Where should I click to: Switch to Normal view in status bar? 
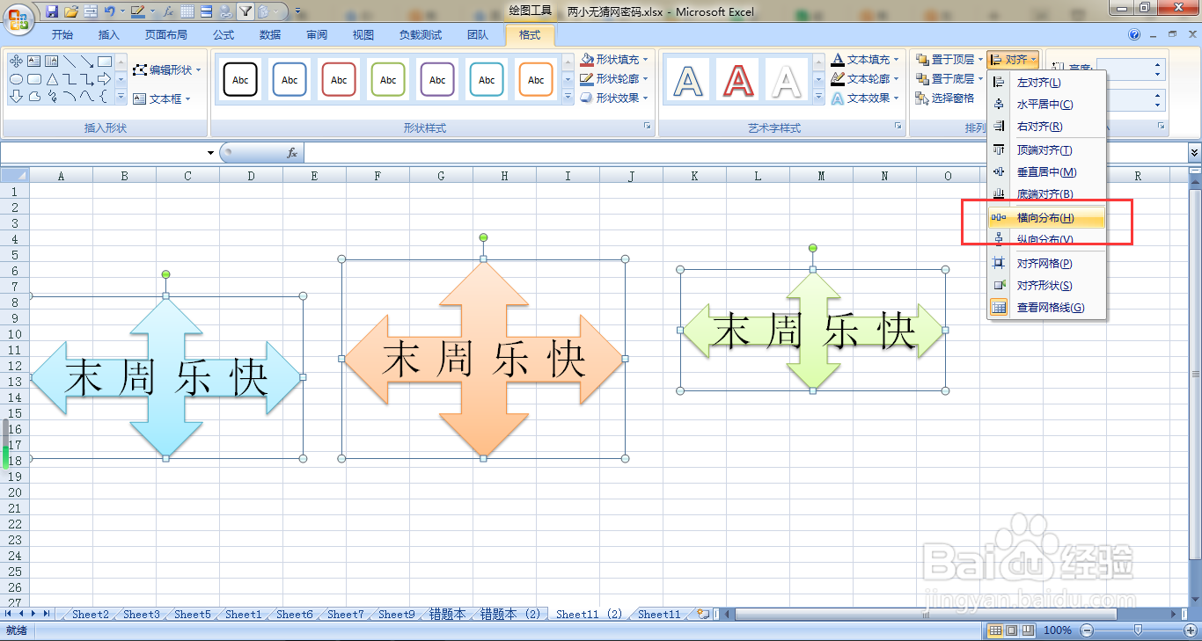point(995,630)
